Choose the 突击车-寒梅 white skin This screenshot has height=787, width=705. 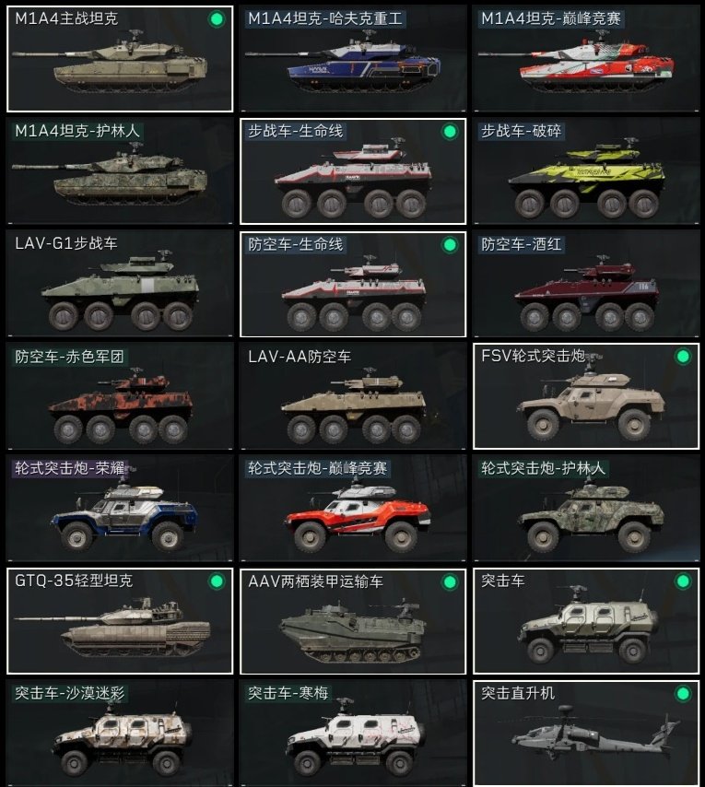point(353,734)
